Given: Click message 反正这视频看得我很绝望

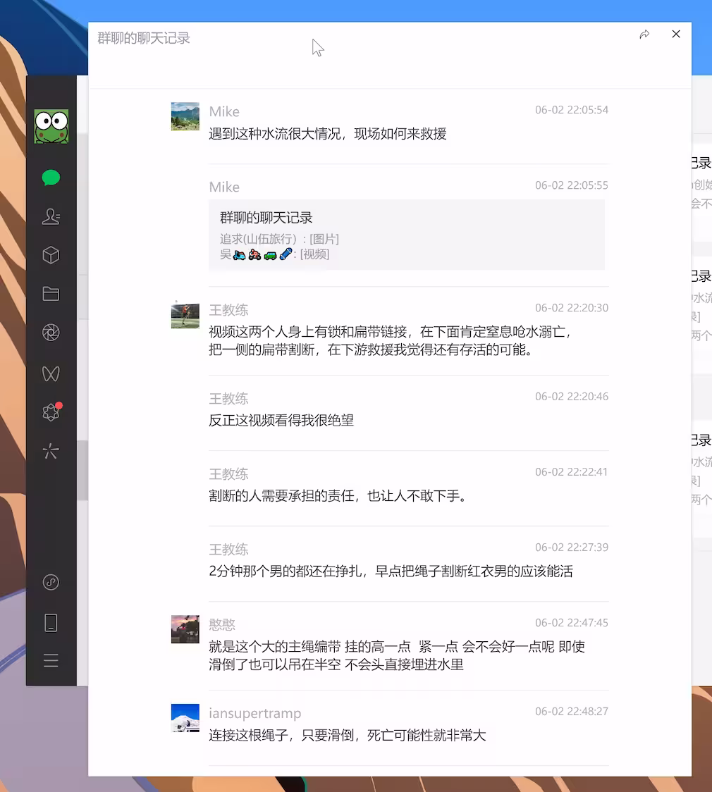Looking at the screenshot, I should pyautogui.click(x=281, y=420).
